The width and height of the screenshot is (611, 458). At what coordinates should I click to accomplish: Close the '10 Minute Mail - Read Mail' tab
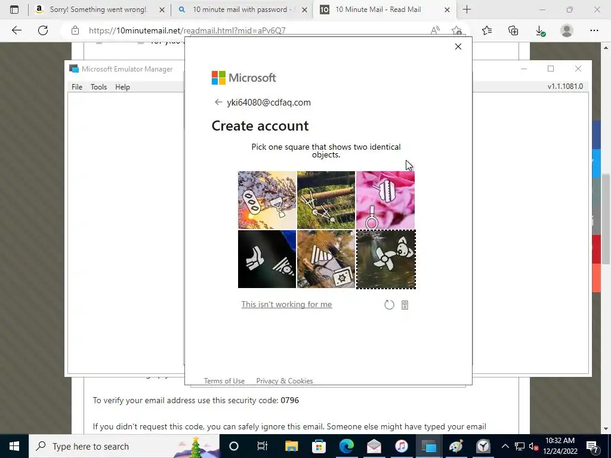pyautogui.click(x=448, y=10)
